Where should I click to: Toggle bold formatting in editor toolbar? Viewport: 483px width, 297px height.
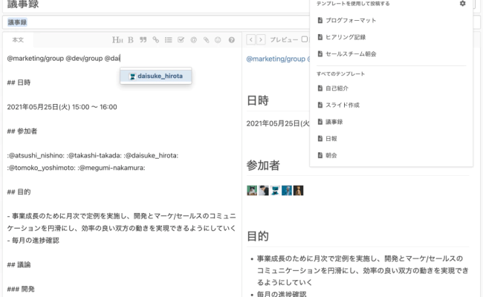131,39
